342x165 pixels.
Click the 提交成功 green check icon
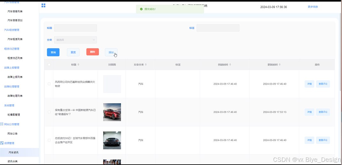pos(141,9)
